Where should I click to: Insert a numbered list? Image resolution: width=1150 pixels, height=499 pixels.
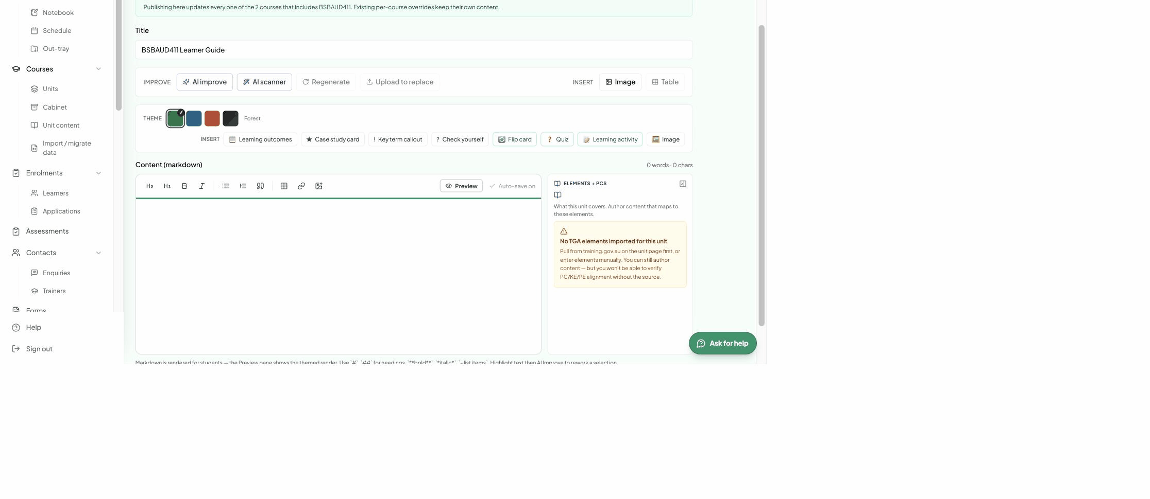click(x=243, y=186)
